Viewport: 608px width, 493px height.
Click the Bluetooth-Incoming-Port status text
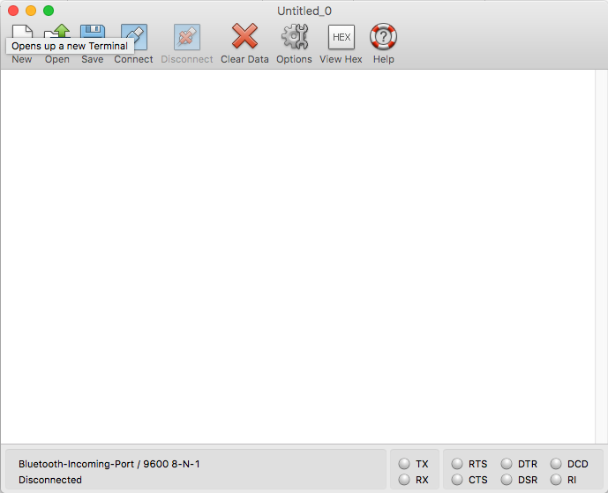102,464
